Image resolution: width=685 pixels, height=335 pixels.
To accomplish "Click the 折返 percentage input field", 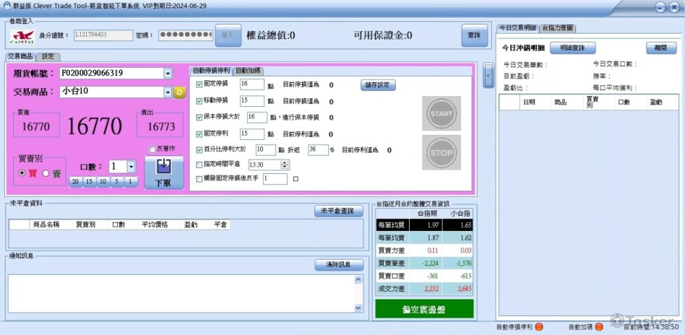I will point(319,150).
